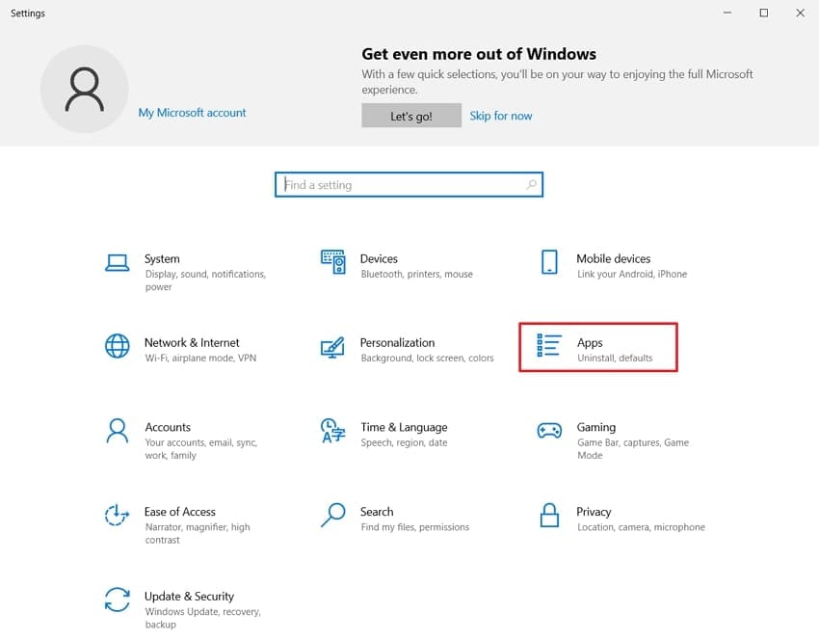Image resolution: width=819 pixels, height=640 pixels.
Task: Open System settings
Action: pyautogui.click(x=162, y=258)
